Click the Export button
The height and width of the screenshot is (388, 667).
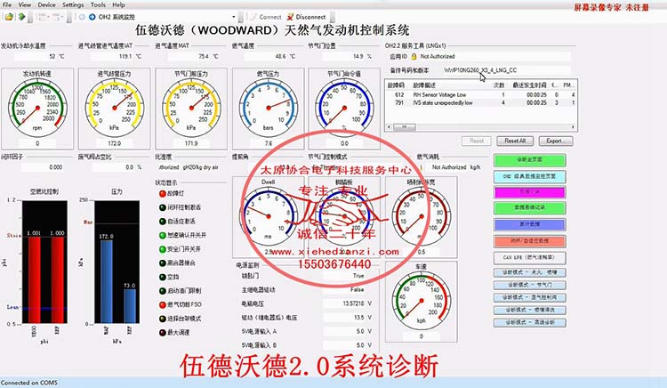coord(556,141)
